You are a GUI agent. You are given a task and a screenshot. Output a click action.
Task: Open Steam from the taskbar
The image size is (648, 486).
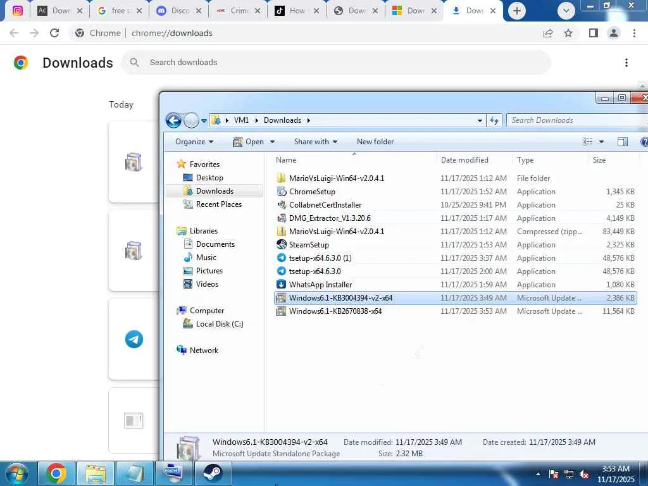pyautogui.click(x=213, y=473)
